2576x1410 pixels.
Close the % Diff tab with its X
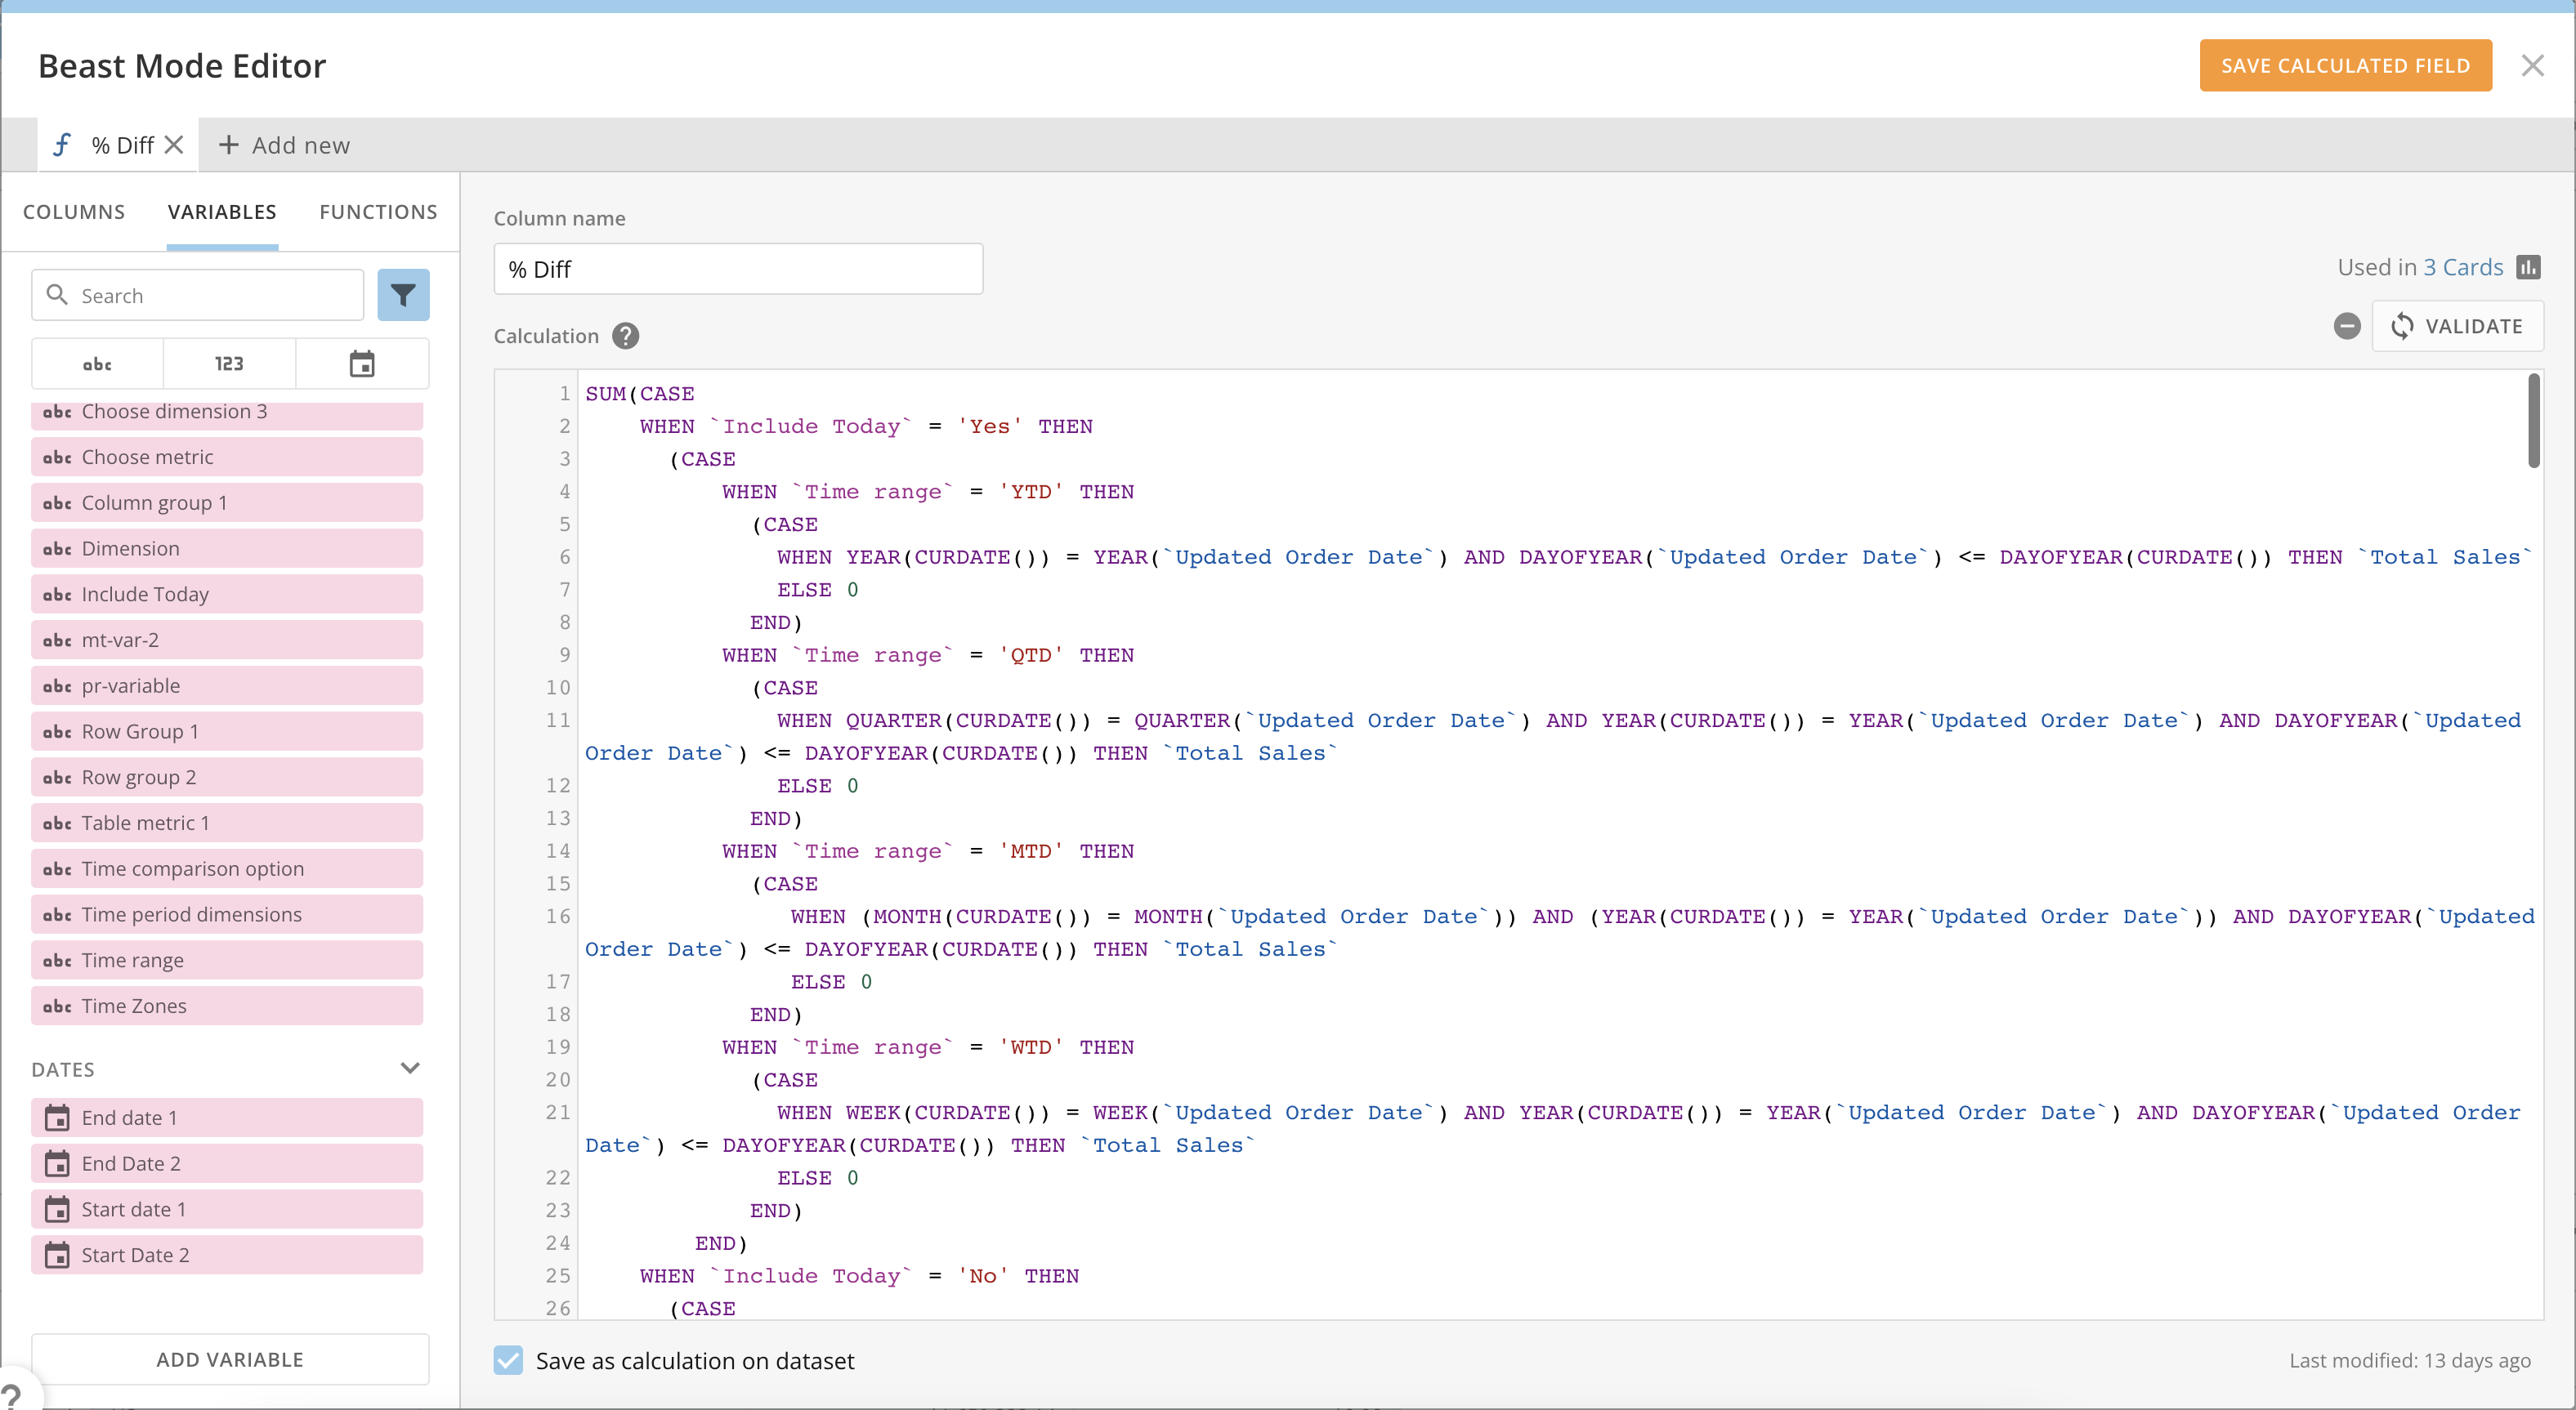coord(174,144)
